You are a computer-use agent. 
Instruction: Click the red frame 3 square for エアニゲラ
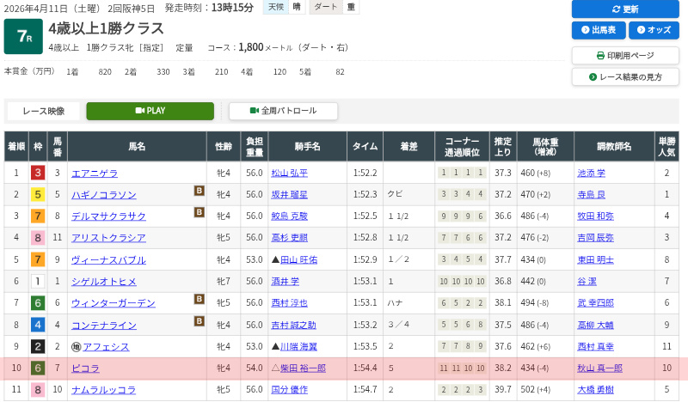[38, 173]
